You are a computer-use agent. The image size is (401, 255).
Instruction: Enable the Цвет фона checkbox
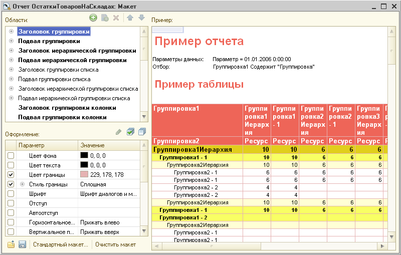[11, 155]
